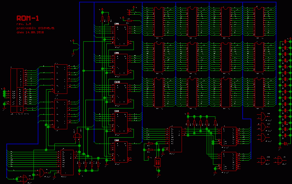Image resolution: width=292 pixels, height=184 pixels.
Task: Click the row of five pull-up resistors
Action: 201,123
